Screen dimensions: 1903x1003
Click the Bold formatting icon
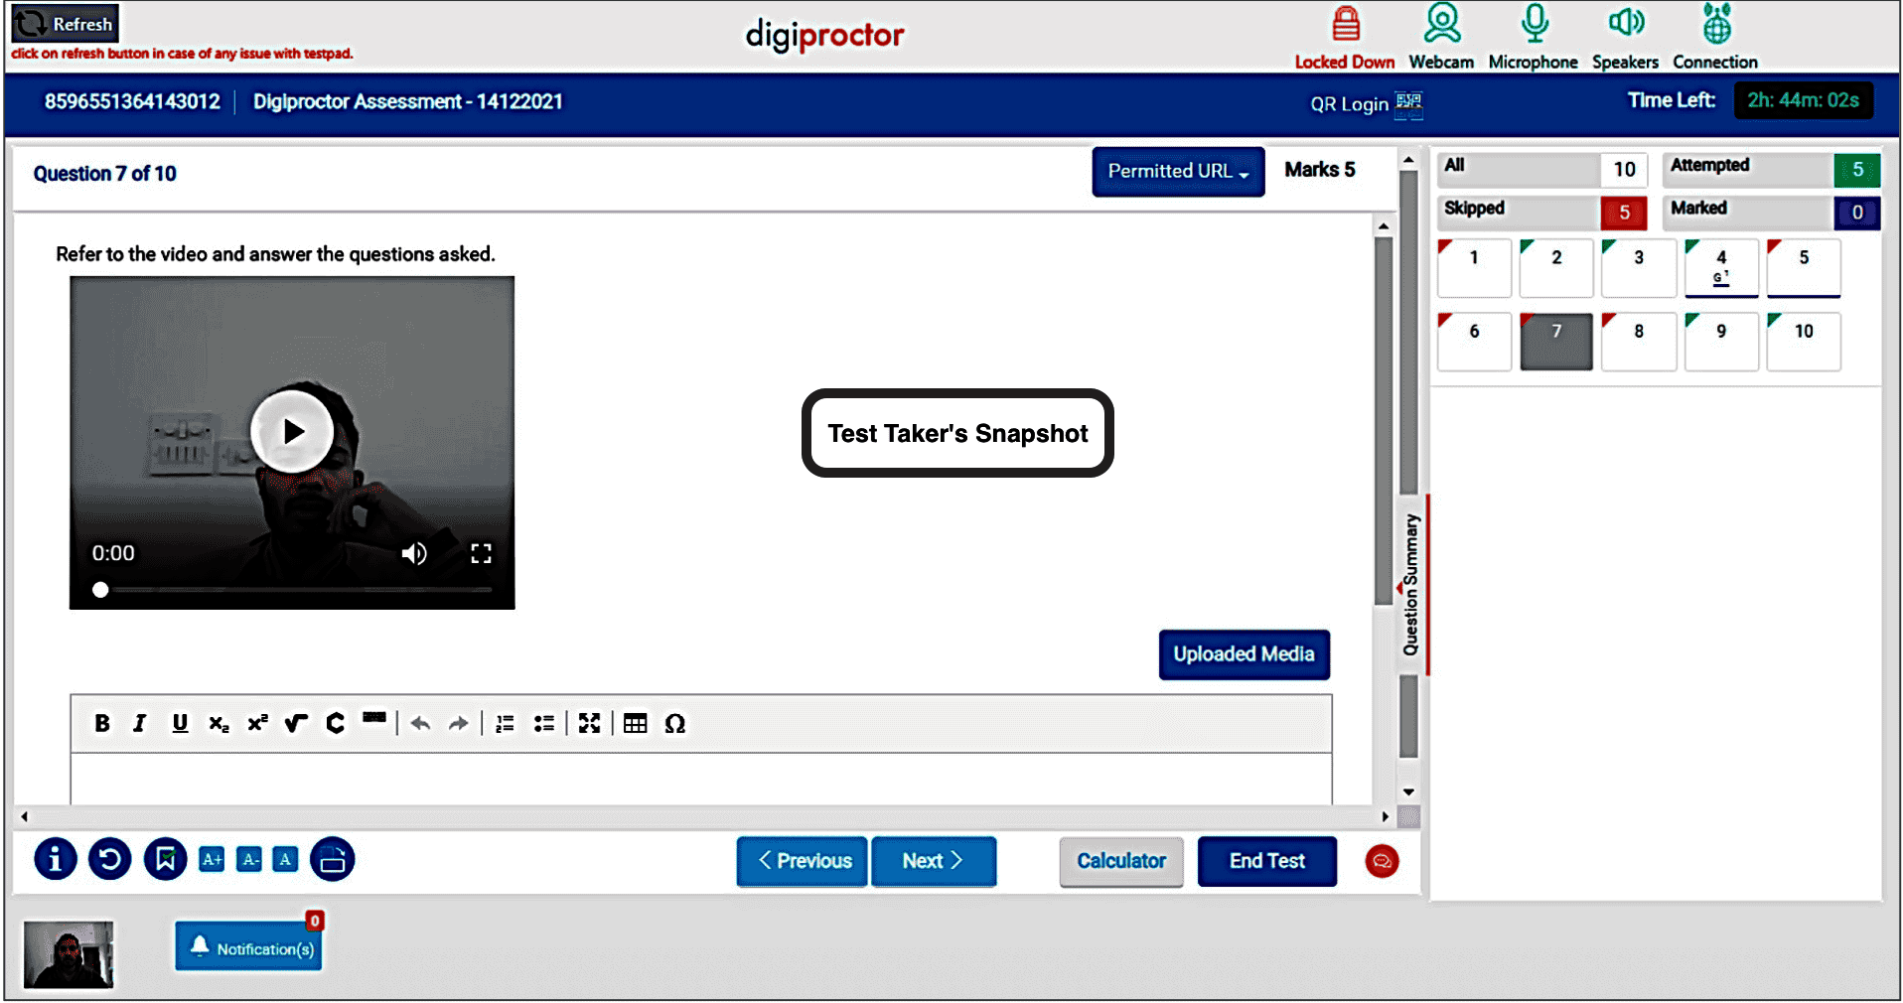click(102, 724)
